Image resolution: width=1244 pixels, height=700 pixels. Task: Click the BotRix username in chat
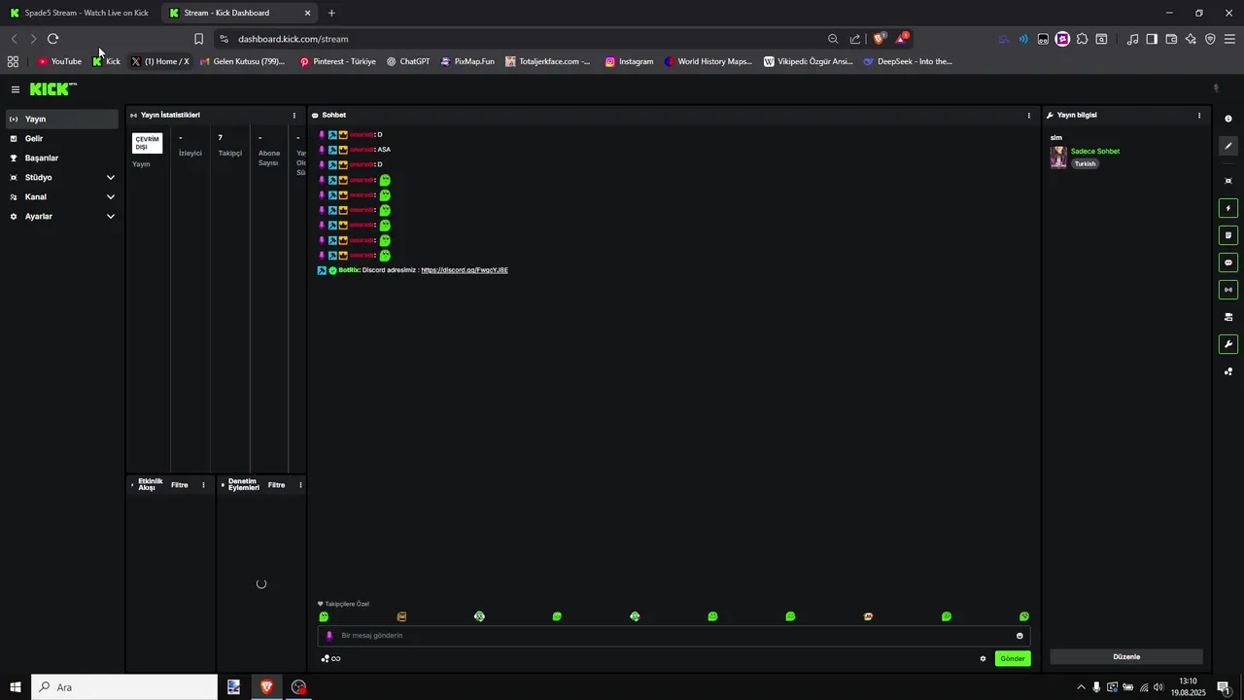point(349,270)
